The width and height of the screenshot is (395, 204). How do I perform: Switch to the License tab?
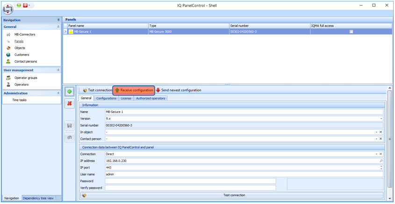click(x=126, y=98)
